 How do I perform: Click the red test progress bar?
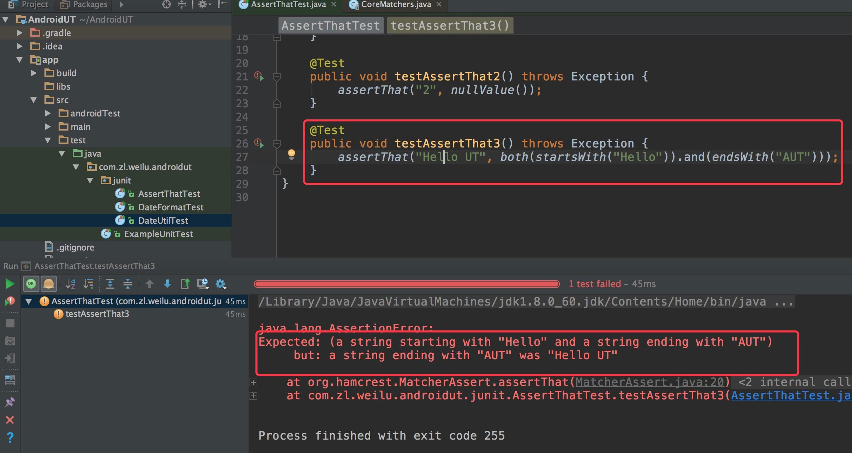click(x=407, y=284)
